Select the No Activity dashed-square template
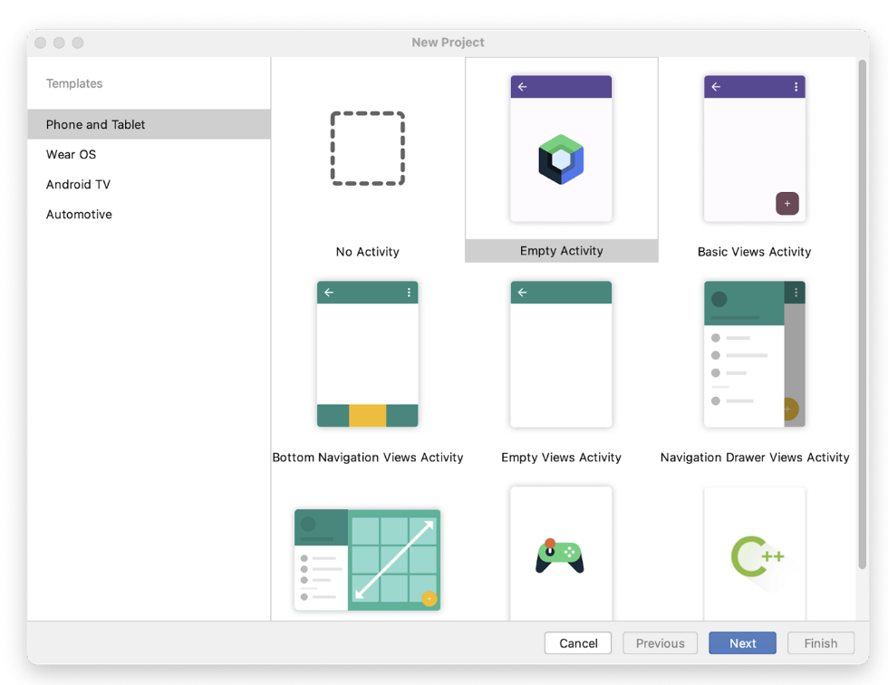This screenshot has height=685, width=888. pyautogui.click(x=368, y=149)
